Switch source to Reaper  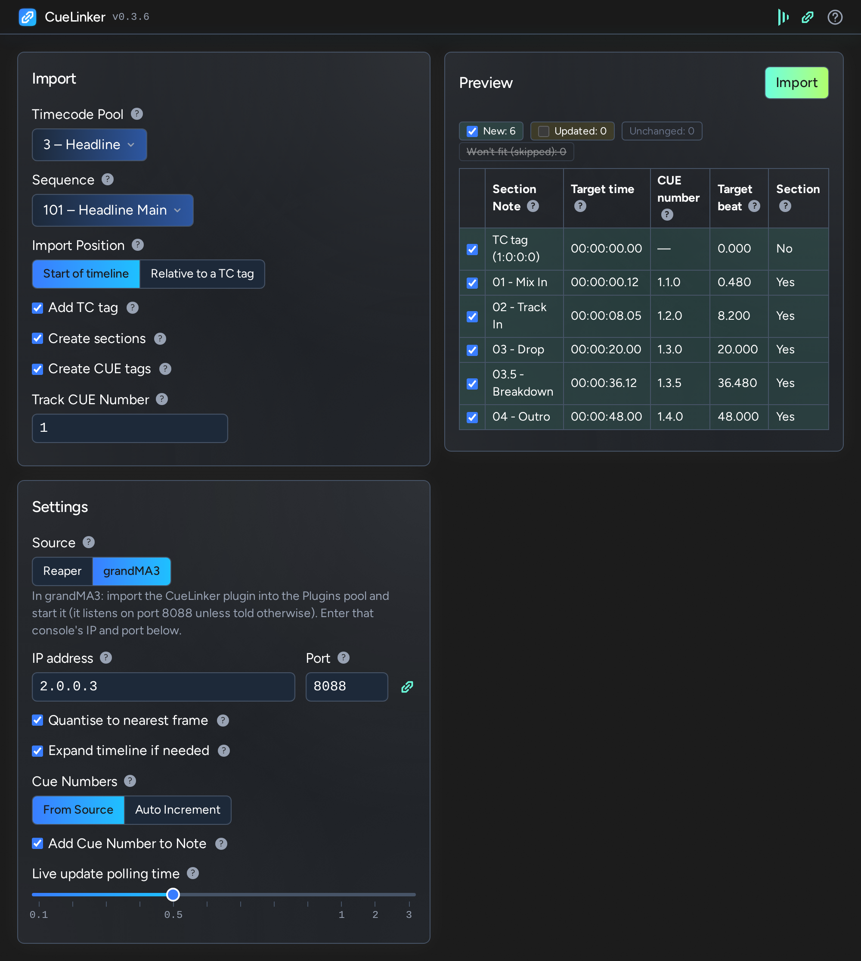(62, 571)
